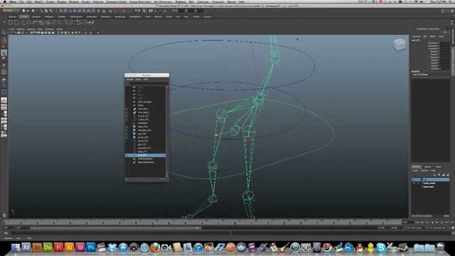This screenshot has height=256, width=455.
Task: Click create layer from selected icon
Action: 448,175
